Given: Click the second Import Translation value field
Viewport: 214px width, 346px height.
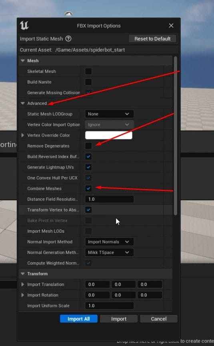Looking at the screenshot, I should click(x=124, y=284).
